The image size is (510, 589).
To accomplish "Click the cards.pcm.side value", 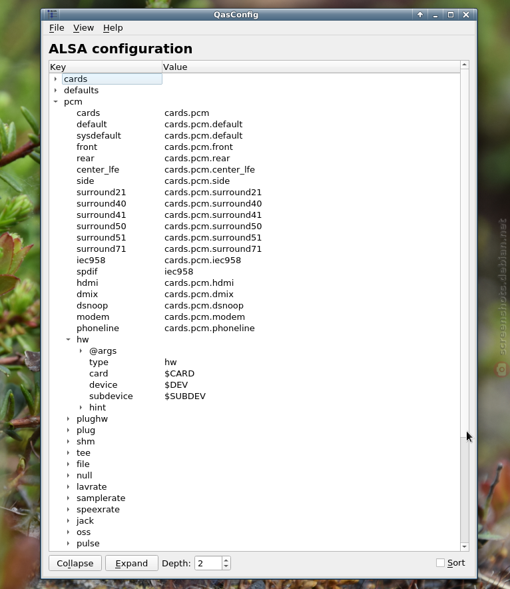I will pyautogui.click(x=197, y=181).
